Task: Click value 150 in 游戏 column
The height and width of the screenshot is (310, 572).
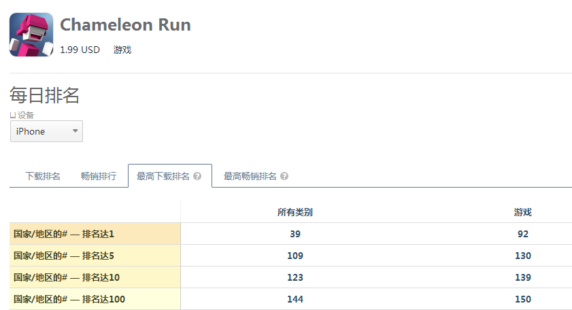Action: pyautogui.click(x=523, y=299)
